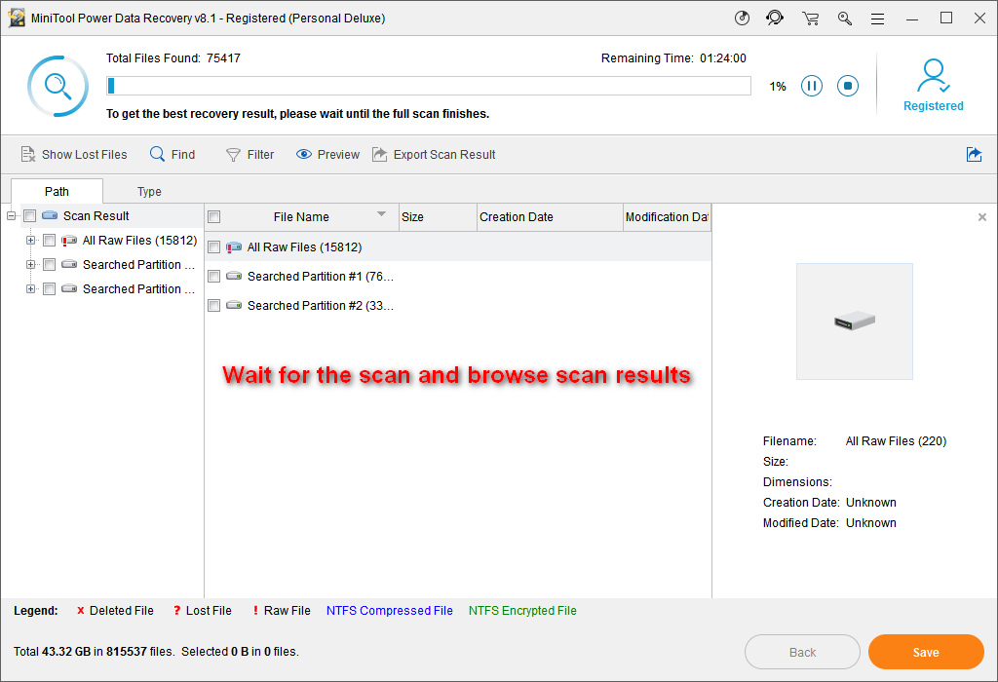The height and width of the screenshot is (682, 998).
Task: Click the orange Save button
Action: (926, 652)
